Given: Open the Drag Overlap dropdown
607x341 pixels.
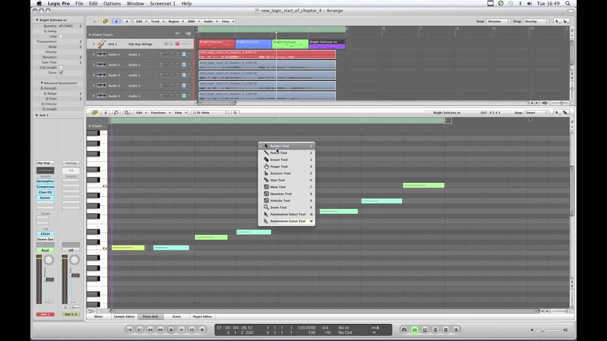Looking at the screenshot, I should (536, 21).
